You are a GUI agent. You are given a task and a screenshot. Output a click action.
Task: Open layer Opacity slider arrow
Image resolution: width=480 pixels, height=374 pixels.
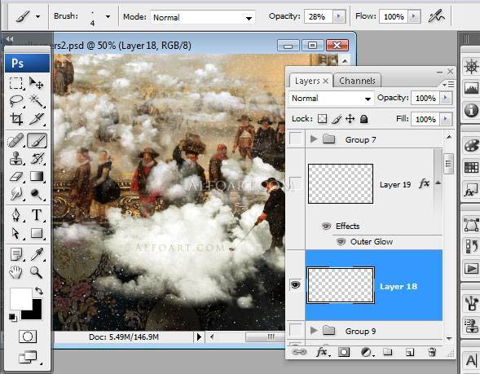[446, 98]
